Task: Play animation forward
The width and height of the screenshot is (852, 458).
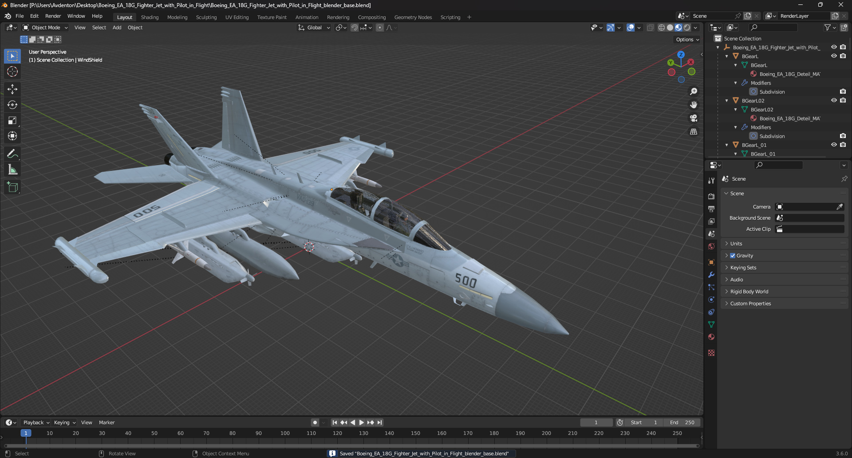Action: [362, 422]
